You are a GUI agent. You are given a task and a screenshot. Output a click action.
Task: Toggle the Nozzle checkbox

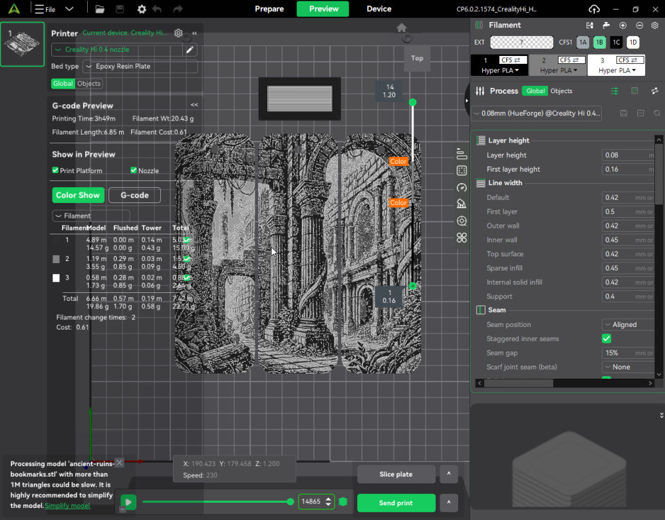(x=134, y=170)
